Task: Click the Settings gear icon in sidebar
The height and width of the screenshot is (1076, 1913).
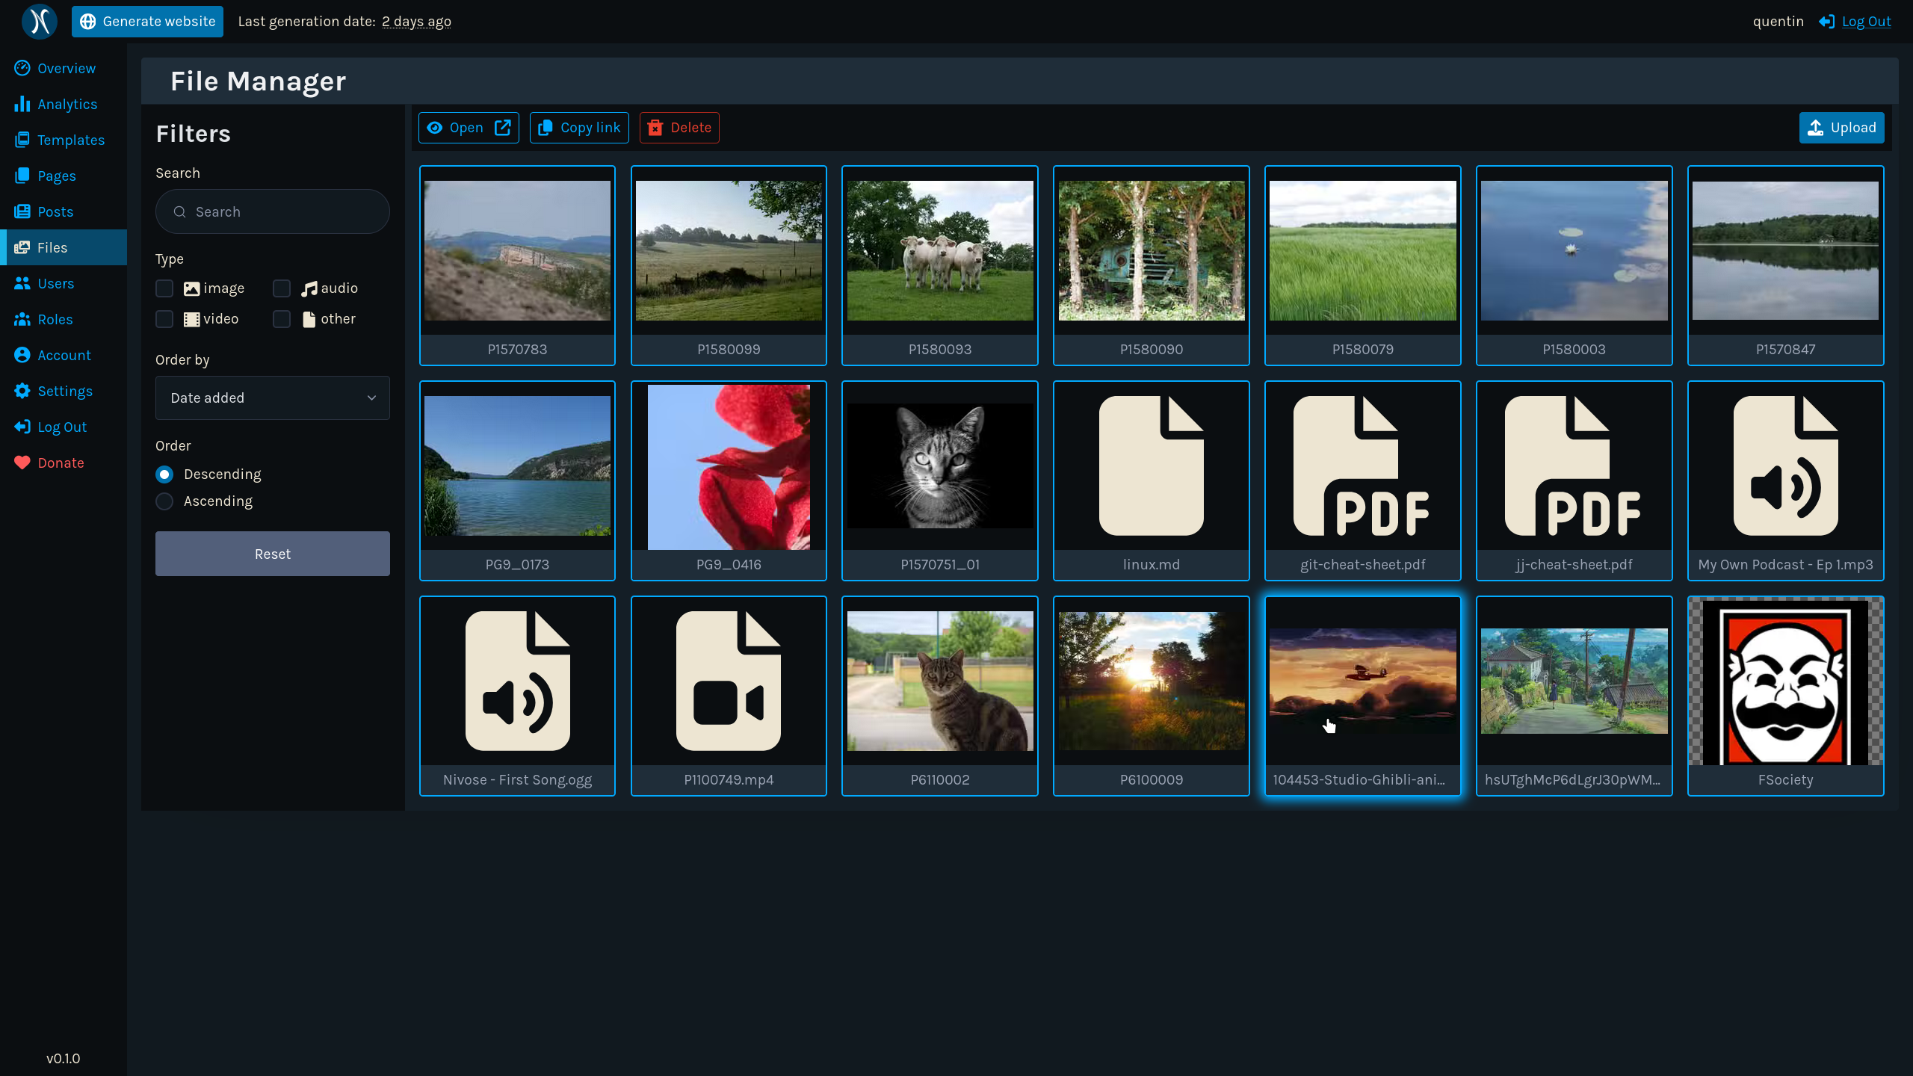Action: [x=22, y=391]
